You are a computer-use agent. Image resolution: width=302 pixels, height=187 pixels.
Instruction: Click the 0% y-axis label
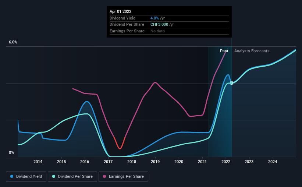(x=11, y=152)
